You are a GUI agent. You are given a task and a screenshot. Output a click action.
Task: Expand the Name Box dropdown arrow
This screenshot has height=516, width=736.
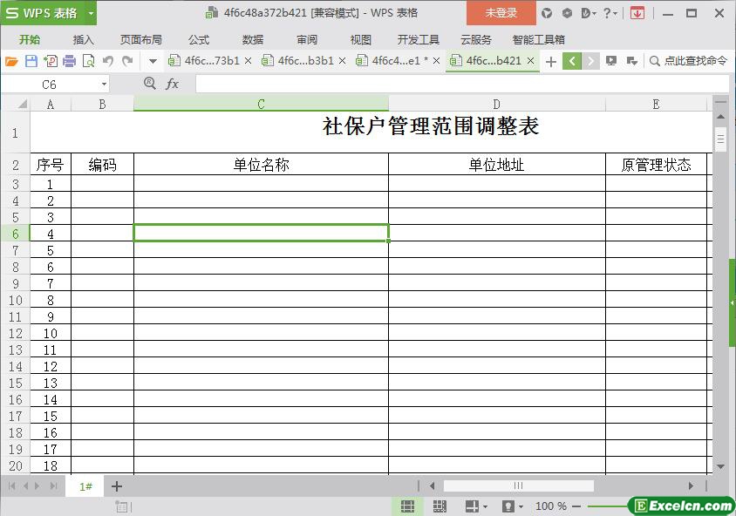point(104,85)
